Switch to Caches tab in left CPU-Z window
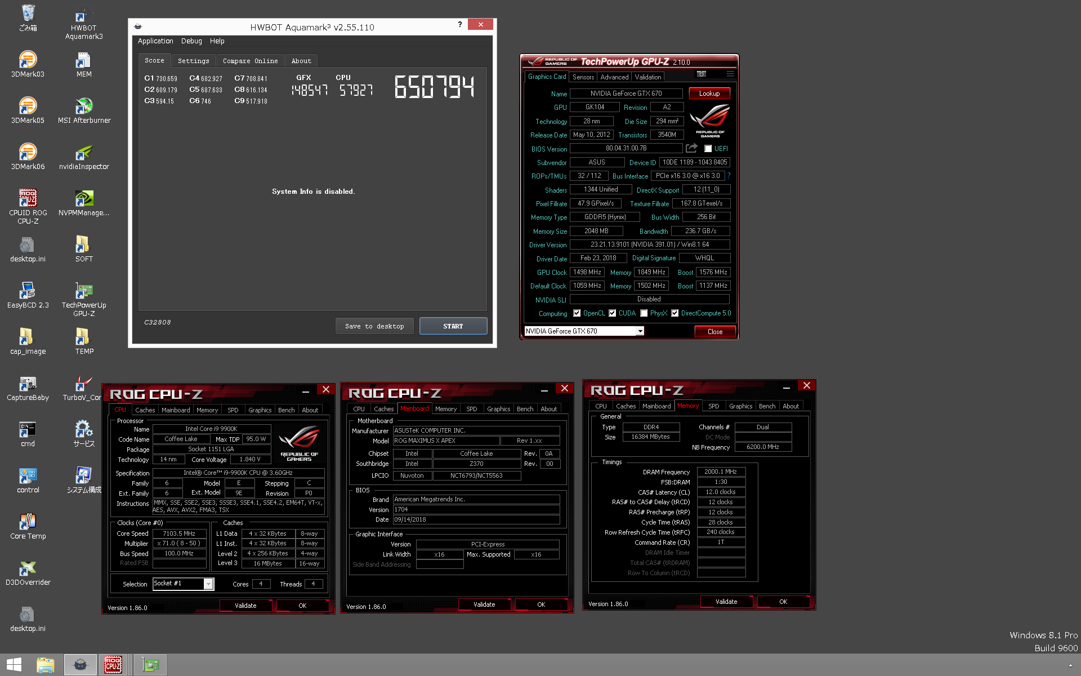 pyautogui.click(x=145, y=410)
